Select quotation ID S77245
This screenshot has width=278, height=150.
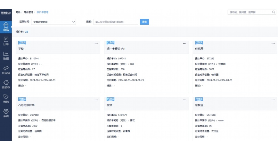pos(210,58)
